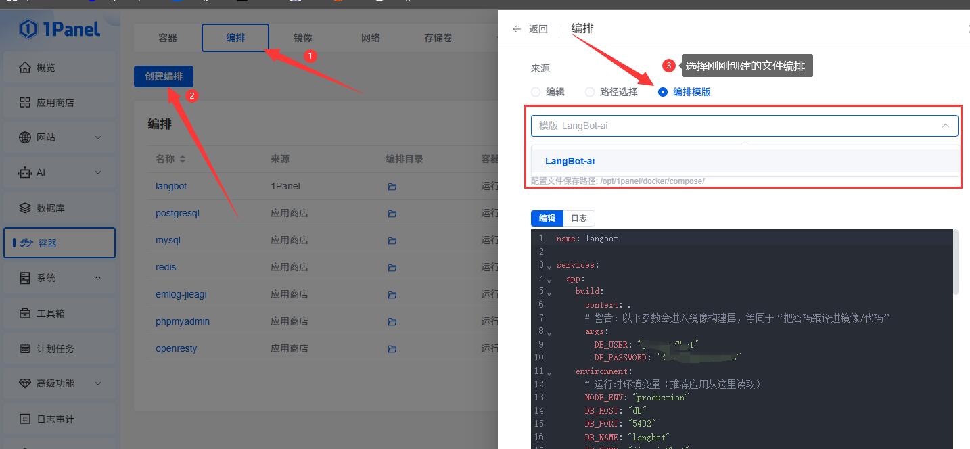Click 配置文件保存路径 text below dropdown
The width and height of the screenshot is (970, 449).
click(x=618, y=181)
